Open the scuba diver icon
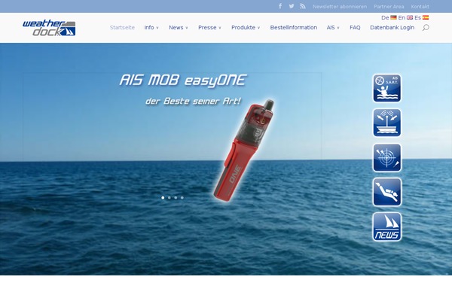Image resolution: width=452 pixels, height=301 pixels. tap(387, 192)
